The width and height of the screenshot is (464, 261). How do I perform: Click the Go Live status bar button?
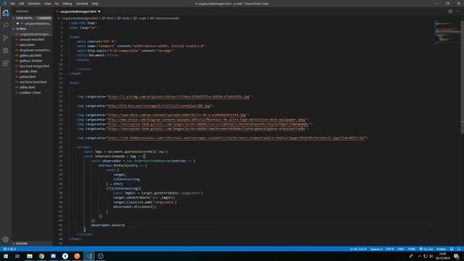(426, 249)
